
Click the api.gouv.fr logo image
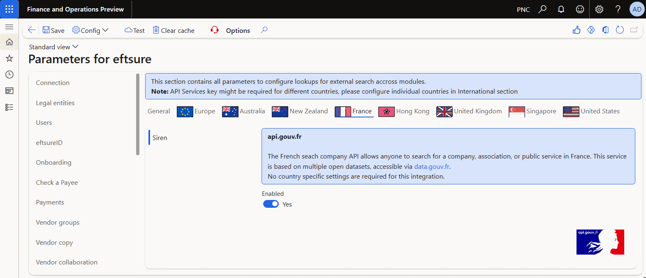pos(600,242)
